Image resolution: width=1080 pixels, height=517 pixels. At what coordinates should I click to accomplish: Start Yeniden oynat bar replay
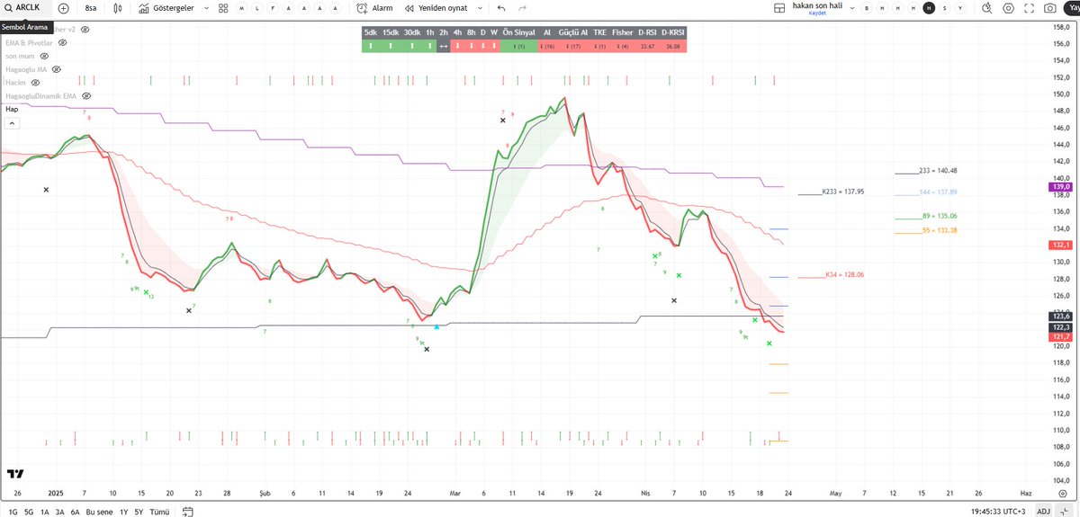pos(436,8)
